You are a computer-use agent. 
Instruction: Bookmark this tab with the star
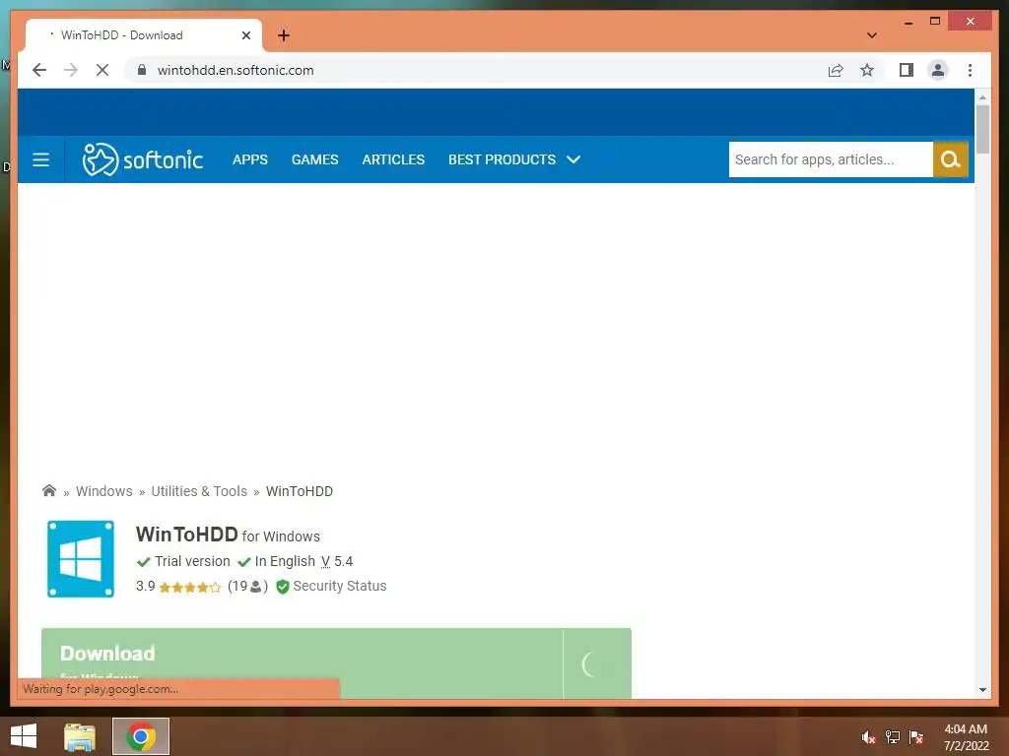coord(867,70)
